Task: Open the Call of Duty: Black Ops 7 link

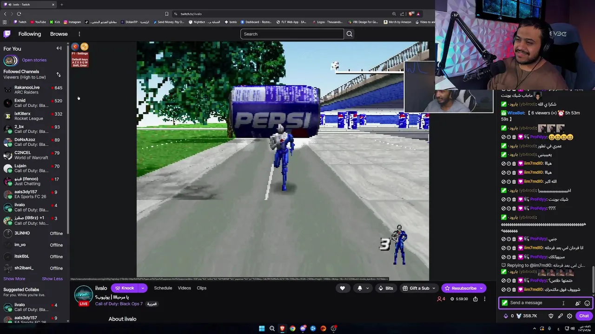Action: pyautogui.click(x=119, y=304)
